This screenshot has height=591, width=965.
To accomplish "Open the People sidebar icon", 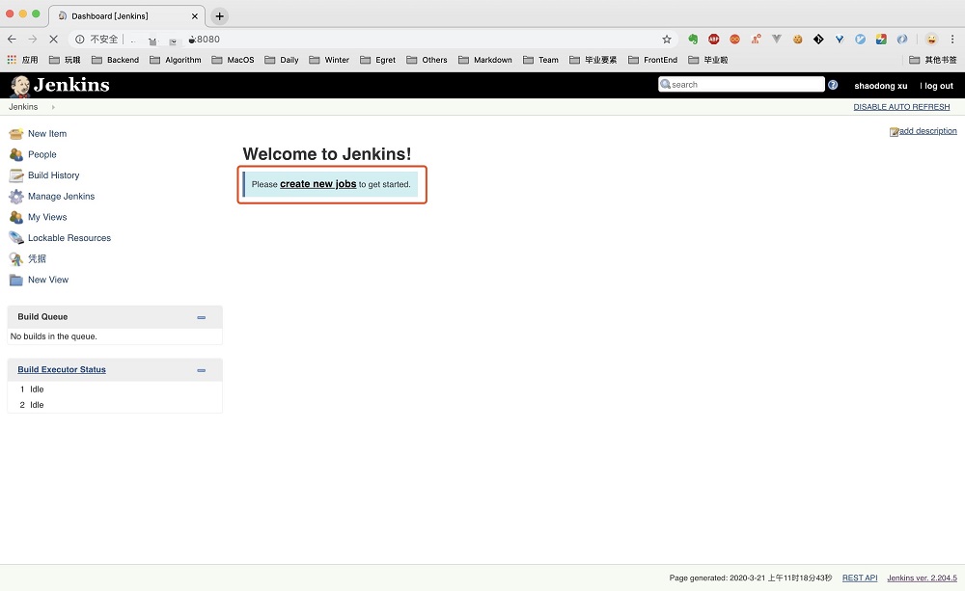I will pos(16,154).
